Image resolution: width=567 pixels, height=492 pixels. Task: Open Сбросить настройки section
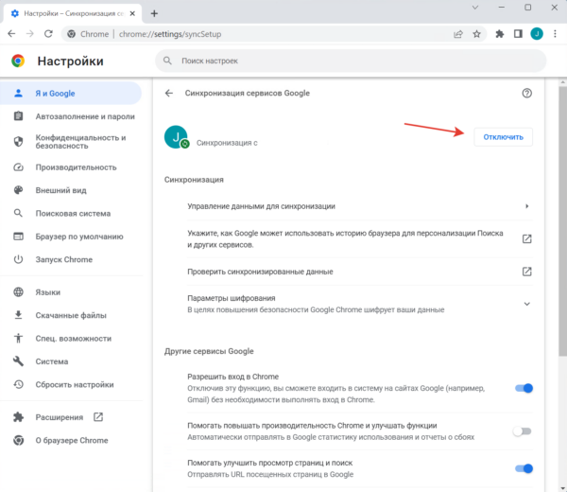[71, 384]
